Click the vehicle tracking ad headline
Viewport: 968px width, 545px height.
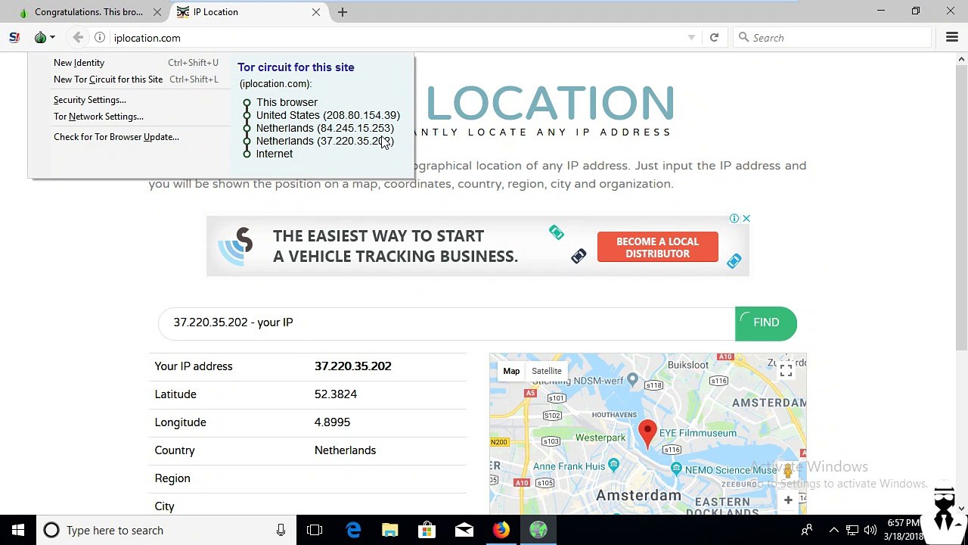tap(395, 246)
